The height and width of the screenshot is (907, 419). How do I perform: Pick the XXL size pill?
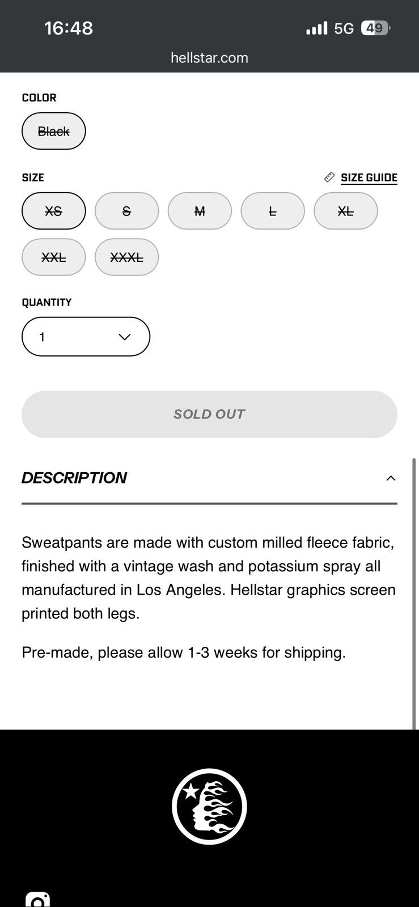[54, 257]
